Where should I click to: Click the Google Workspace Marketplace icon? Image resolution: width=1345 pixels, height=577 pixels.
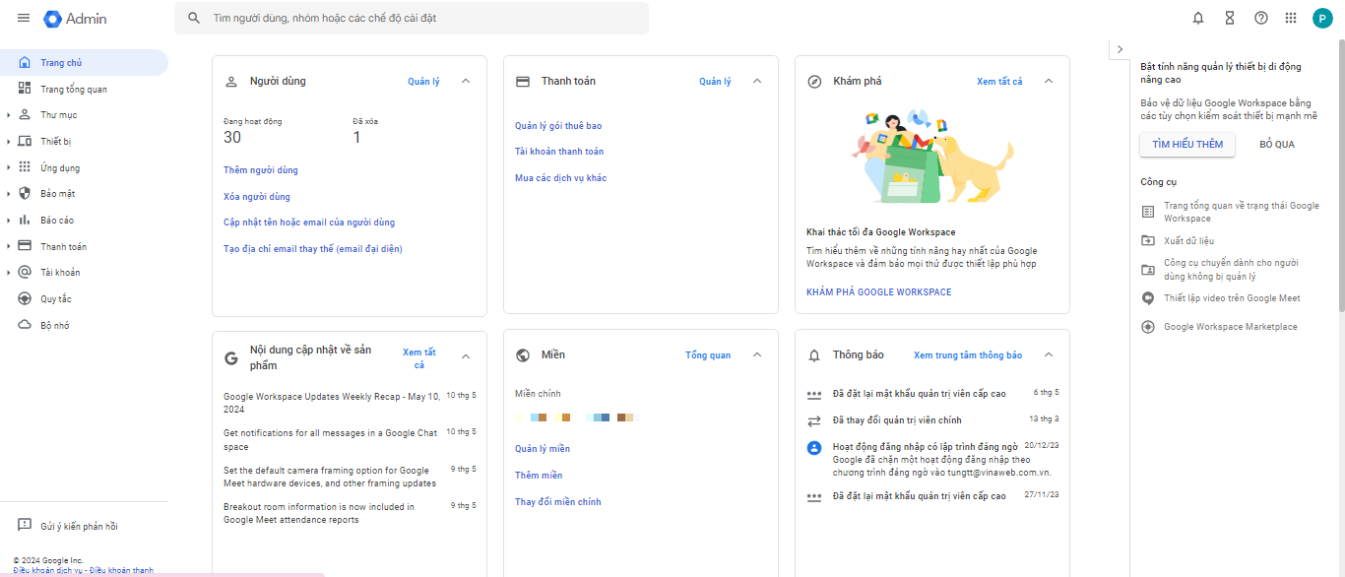coord(1148,327)
